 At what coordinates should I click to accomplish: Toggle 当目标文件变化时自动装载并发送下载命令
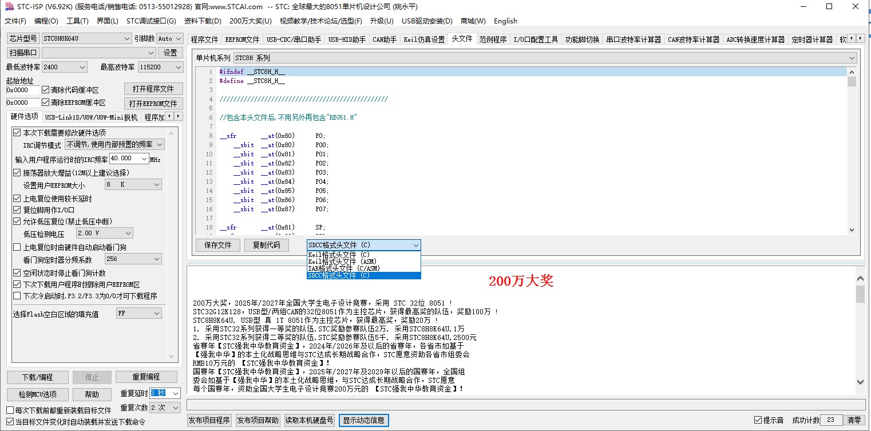coord(10,422)
